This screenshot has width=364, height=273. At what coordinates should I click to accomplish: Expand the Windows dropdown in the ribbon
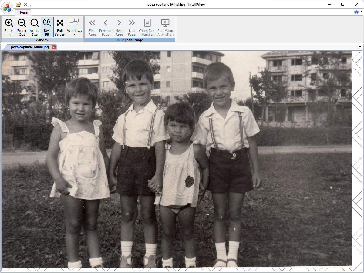pyautogui.click(x=74, y=27)
